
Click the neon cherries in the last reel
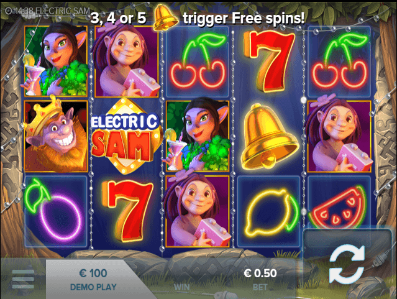click(x=339, y=61)
